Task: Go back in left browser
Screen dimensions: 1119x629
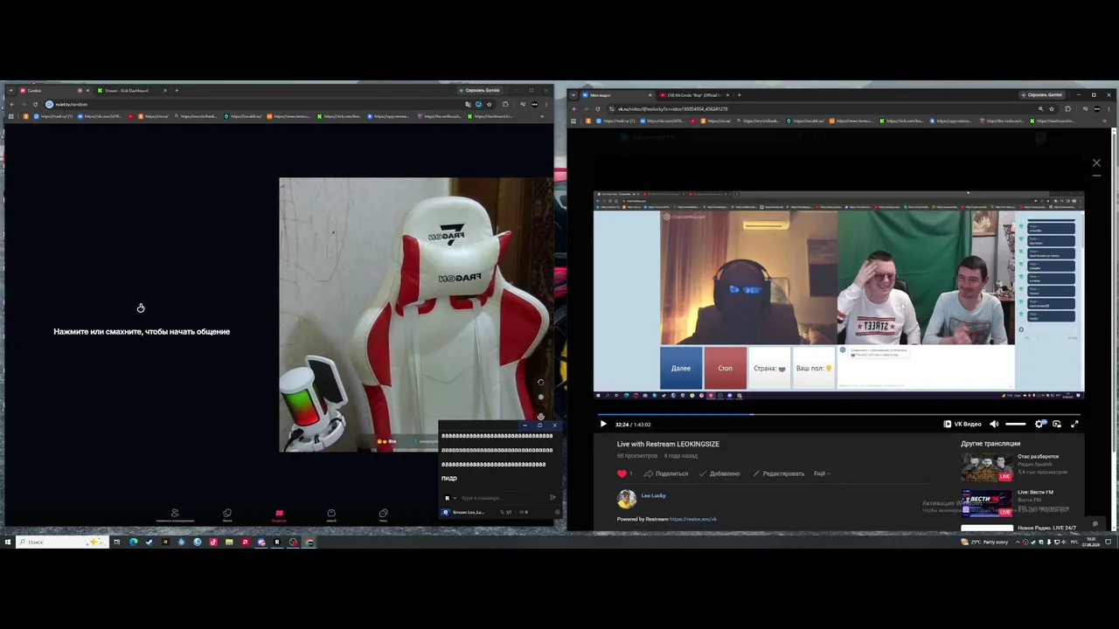Action: [10, 104]
